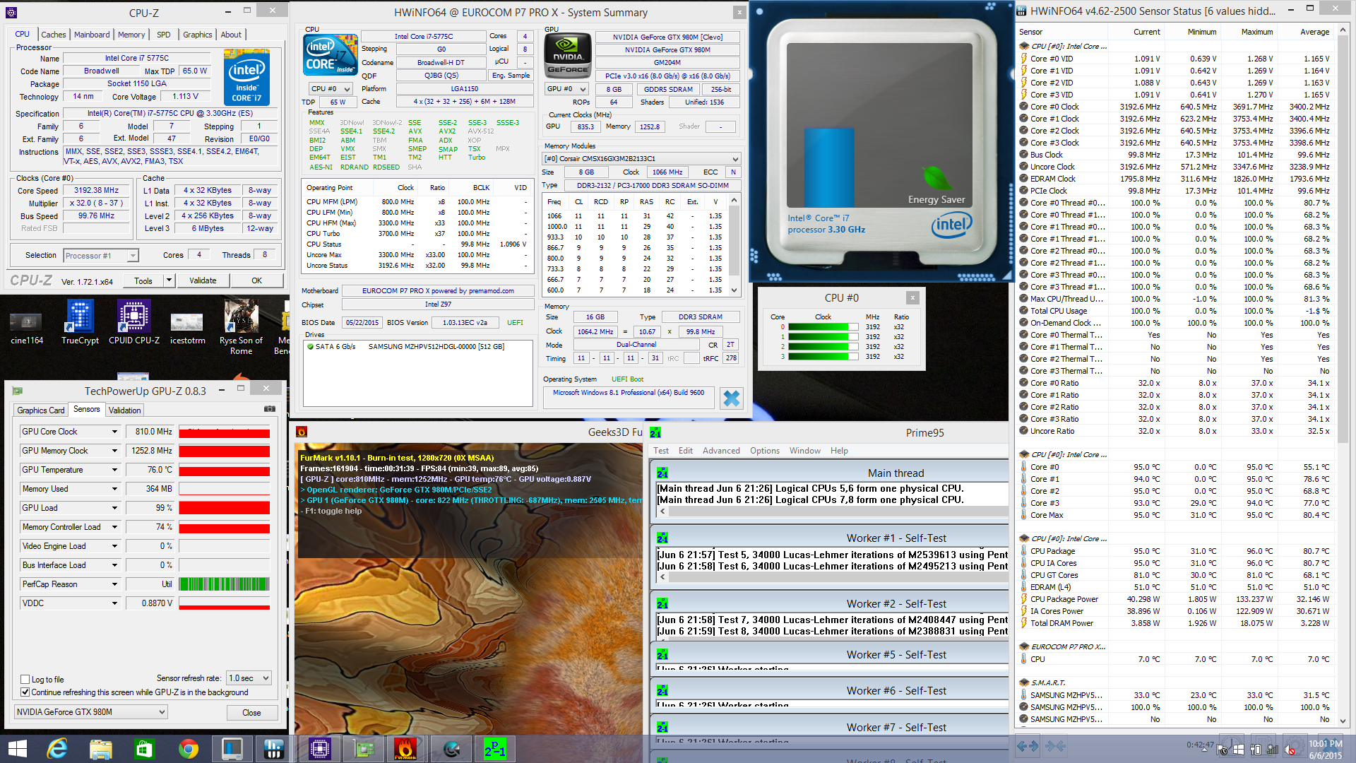
Task: Open the Prime95 Advanced menu
Action: pos(721,451)
